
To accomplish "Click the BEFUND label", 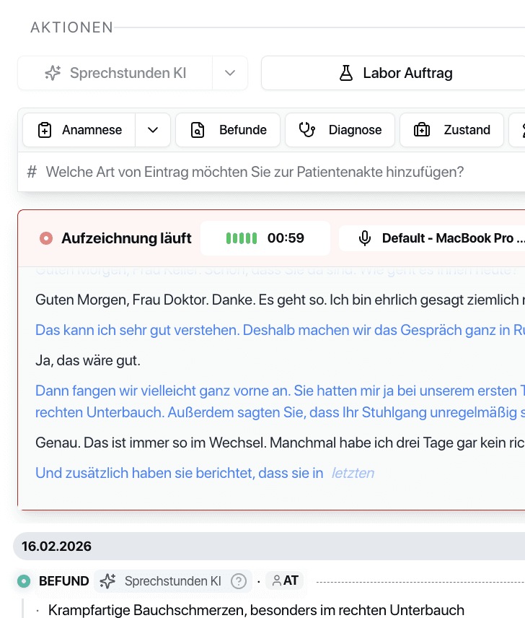I will click(x=63, y=581).
